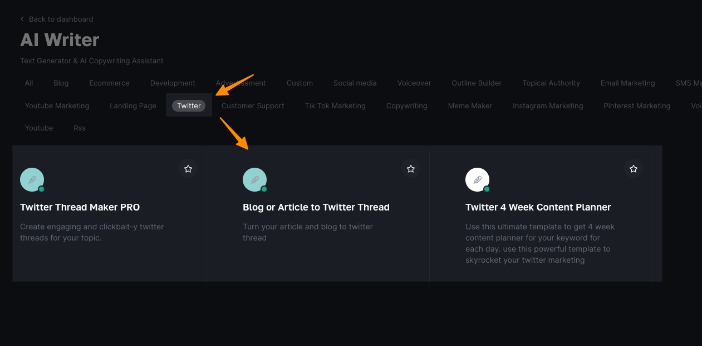The height and width of the screenshot is (346, 702).
Task: Star the Twitter 4 Week Content Planner
Action: (x=634, y=169)
